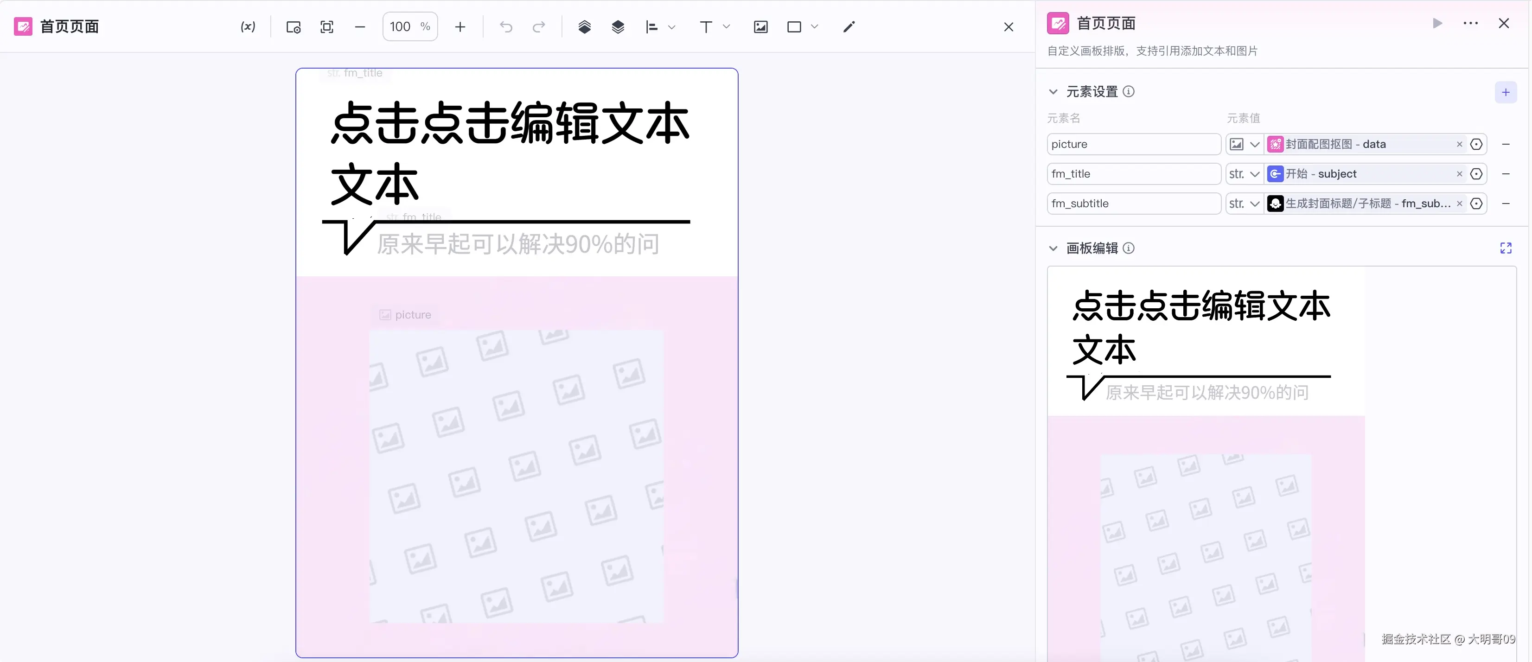Bring layer forward with layers-up icon
Screen dimensions: 1532x662
pyautogui.click(x=585, y=27)
